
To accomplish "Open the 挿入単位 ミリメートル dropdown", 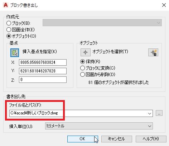I will pos(99,126).
